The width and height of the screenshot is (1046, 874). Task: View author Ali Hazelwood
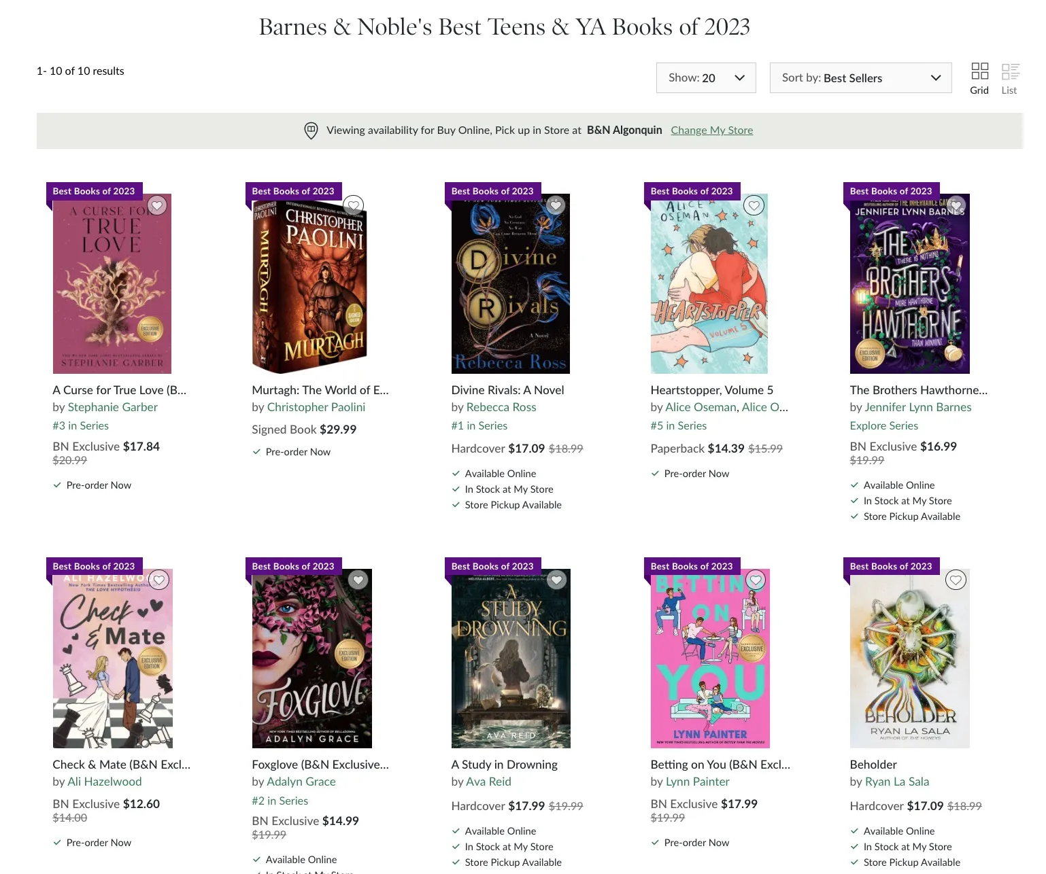[x=105, y=782]
